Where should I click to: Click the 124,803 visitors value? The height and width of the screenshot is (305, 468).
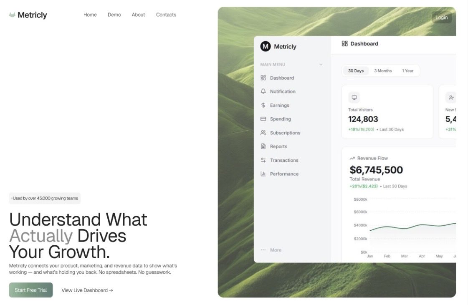[363, 119]
